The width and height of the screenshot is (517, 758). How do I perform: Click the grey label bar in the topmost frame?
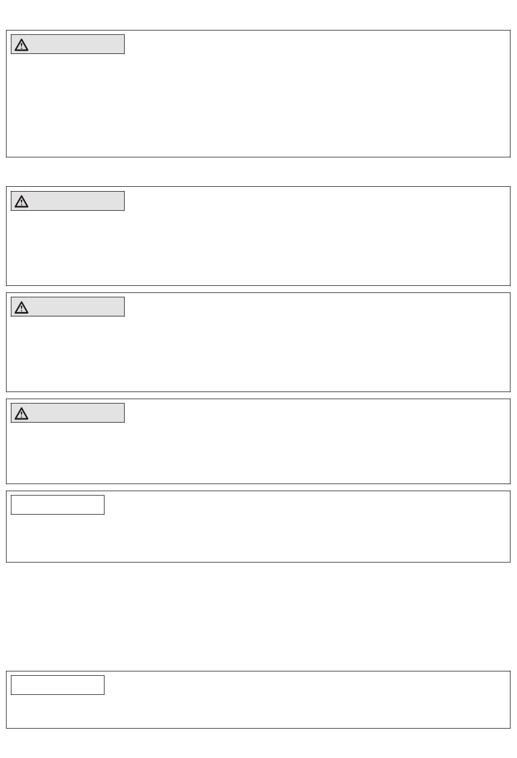pyautogui.click(x=68, y=44)
